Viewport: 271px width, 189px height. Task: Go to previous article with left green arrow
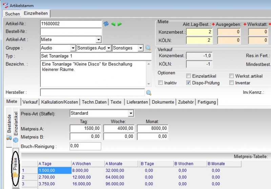point(113,24)
